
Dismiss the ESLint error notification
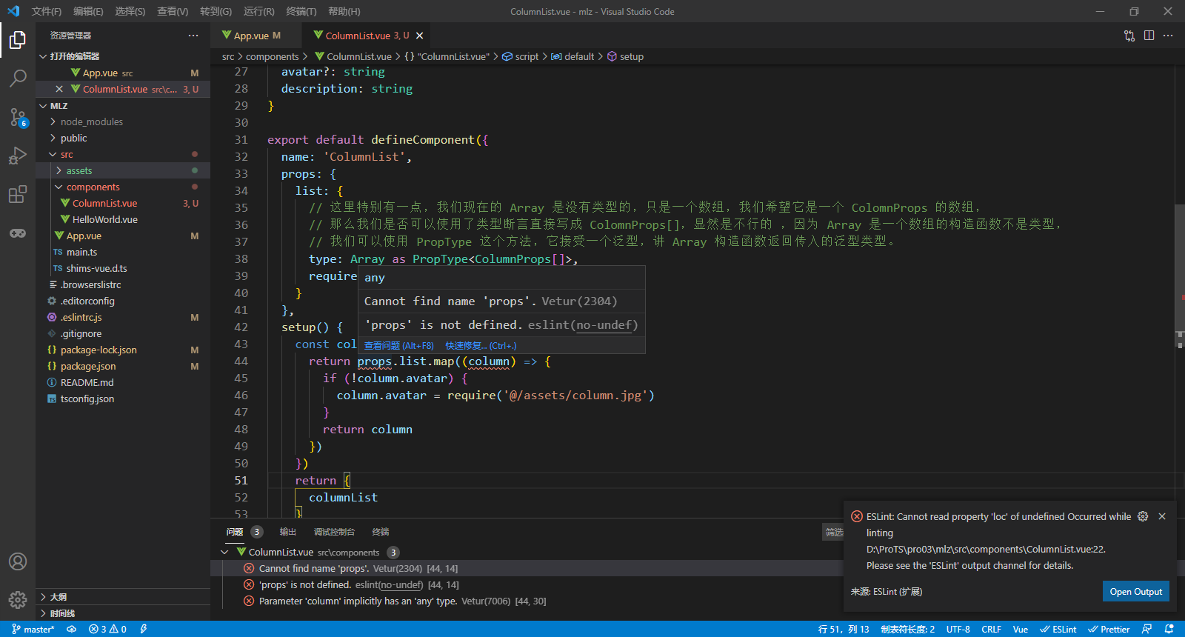1162,516
